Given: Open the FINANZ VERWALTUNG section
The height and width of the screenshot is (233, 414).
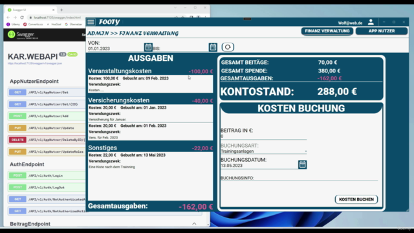Looking at the screenshot, I should (x=327, y=31).
